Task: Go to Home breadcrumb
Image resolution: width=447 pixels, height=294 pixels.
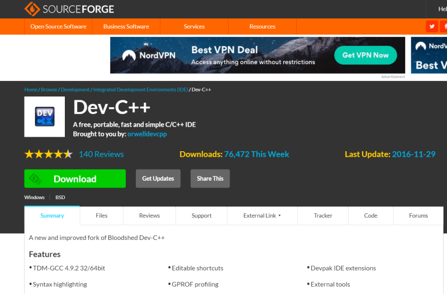Action: [31, 90]
